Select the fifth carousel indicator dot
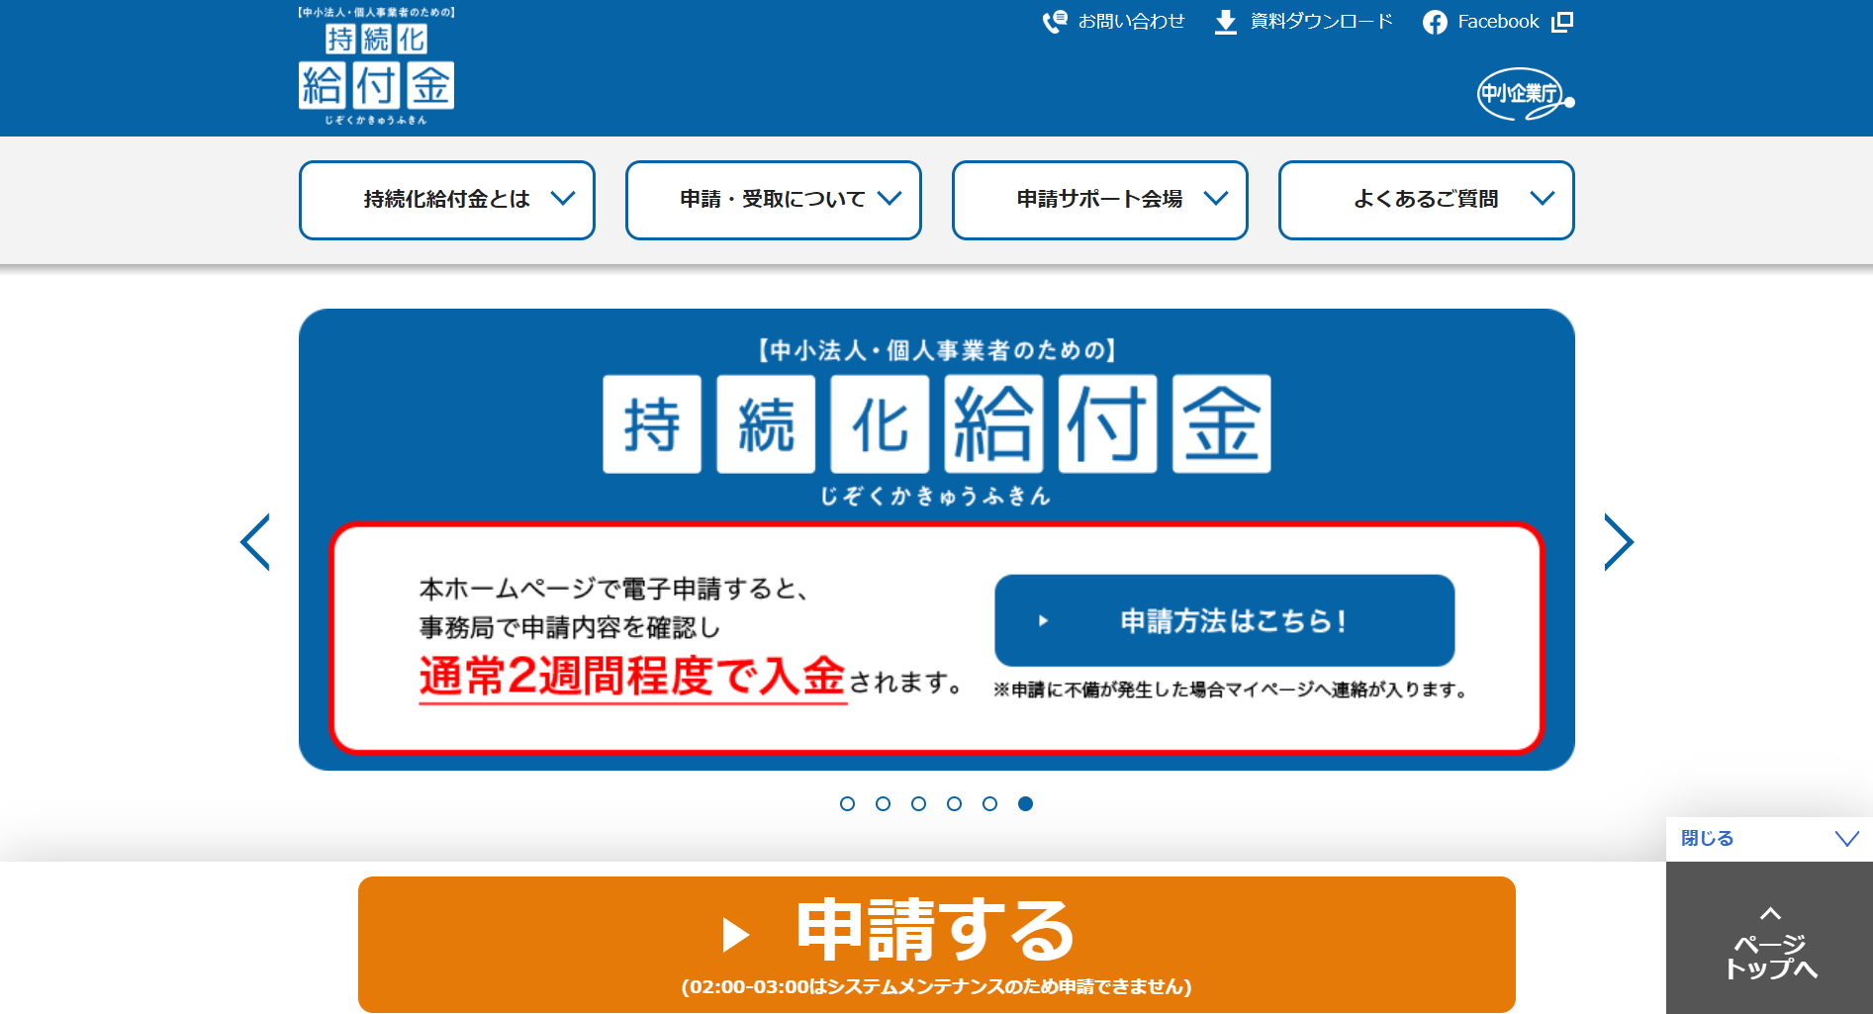 [989, 803]
